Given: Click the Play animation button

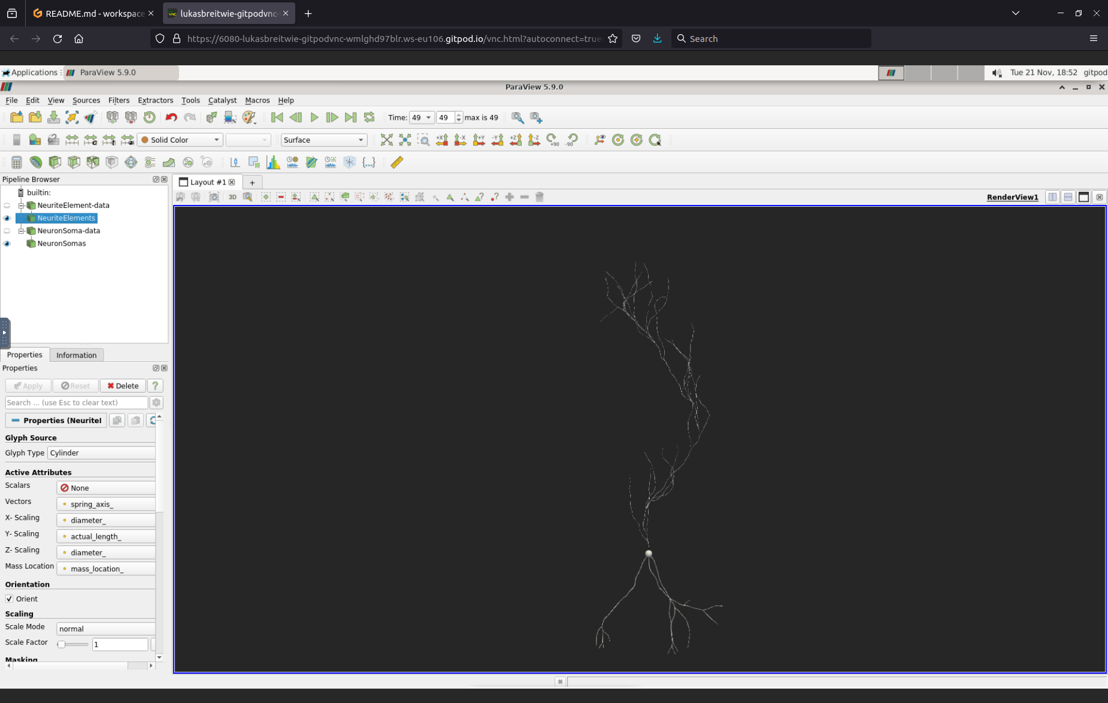Looking at the screenshot, I should coord(314,117).
